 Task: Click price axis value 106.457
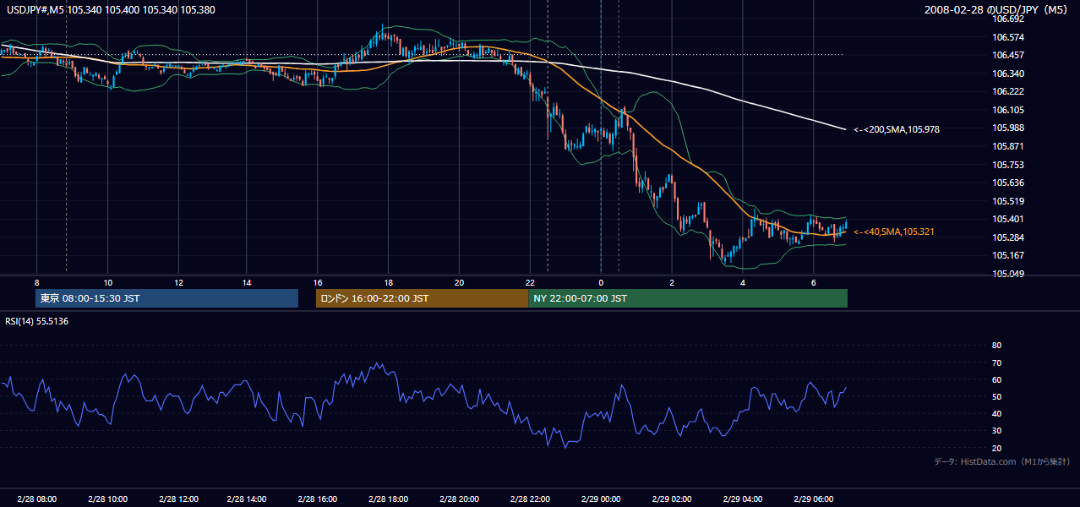pyautogui.click(x=1009, y=55)
